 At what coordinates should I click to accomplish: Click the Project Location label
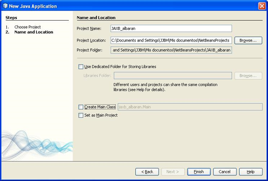[91, 41]
